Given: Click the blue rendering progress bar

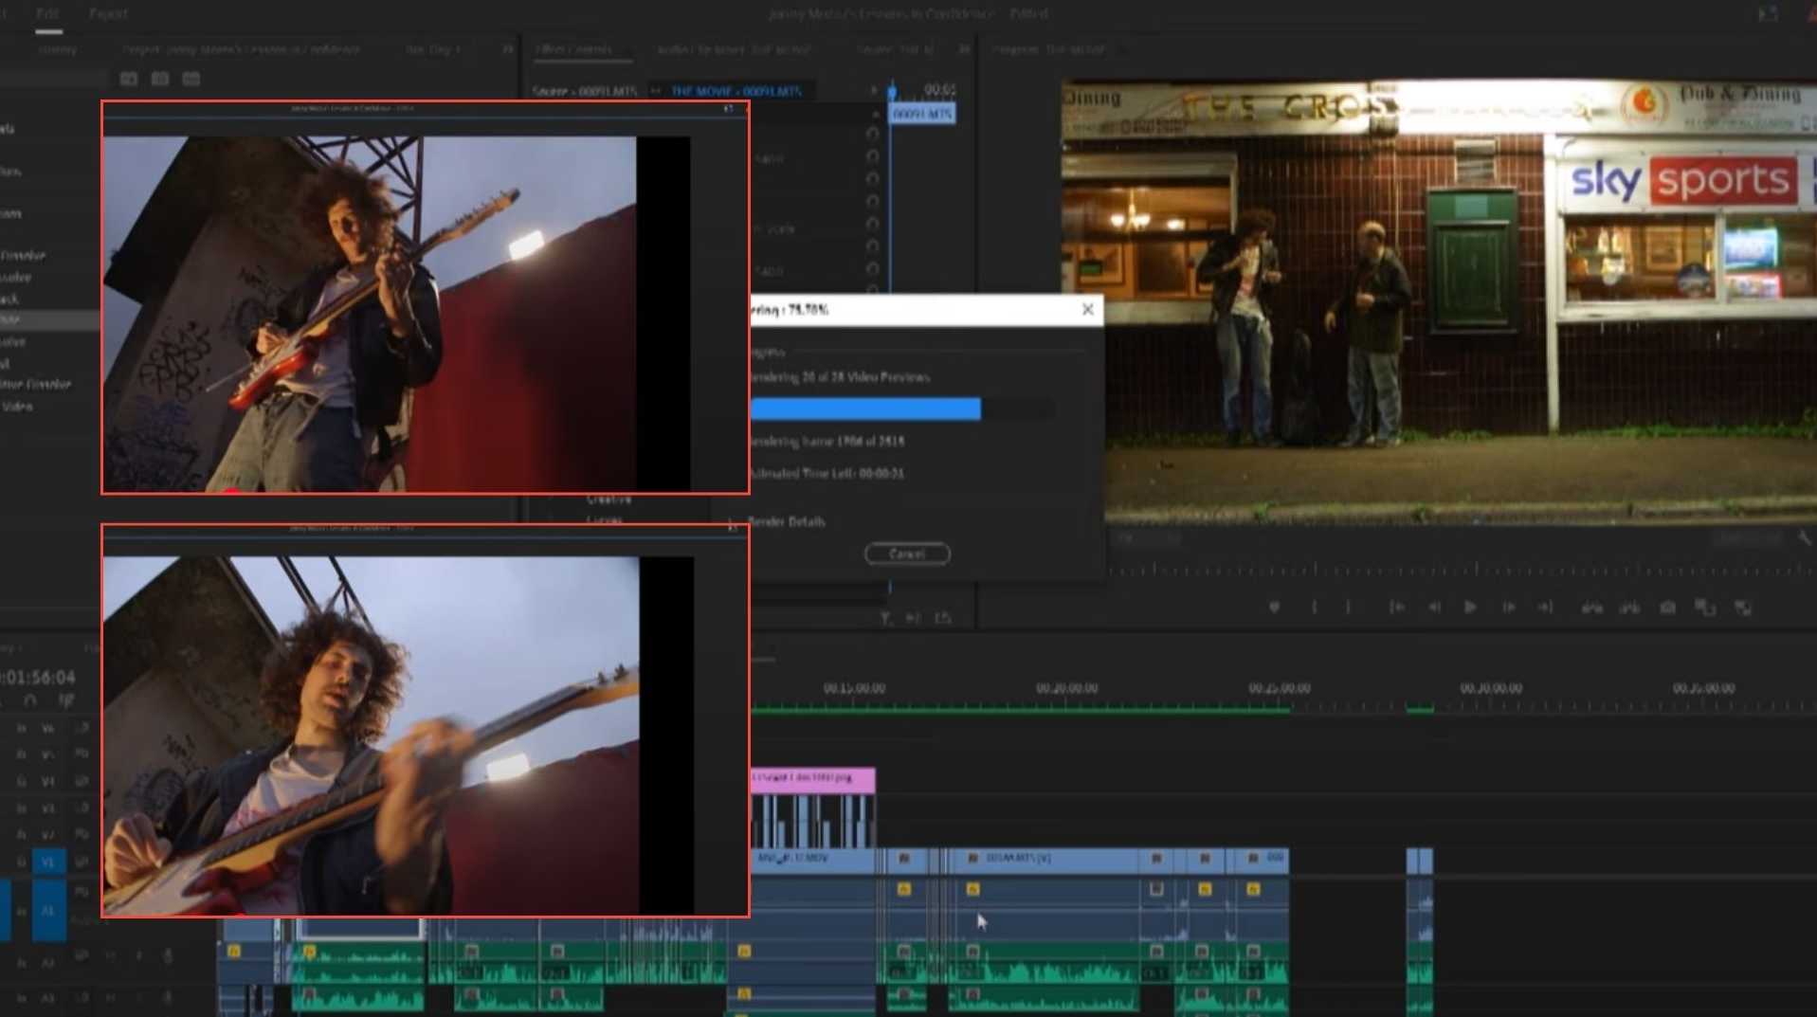Looking at the screenshot, I should 864,409.
